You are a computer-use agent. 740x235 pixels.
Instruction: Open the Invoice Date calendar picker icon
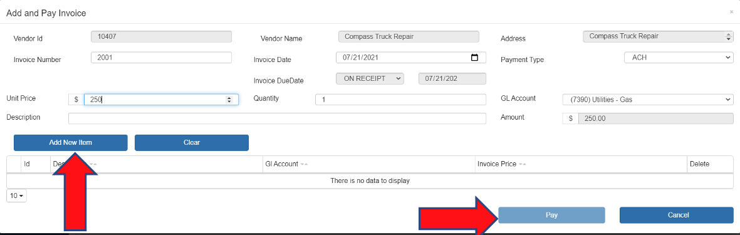474,58
